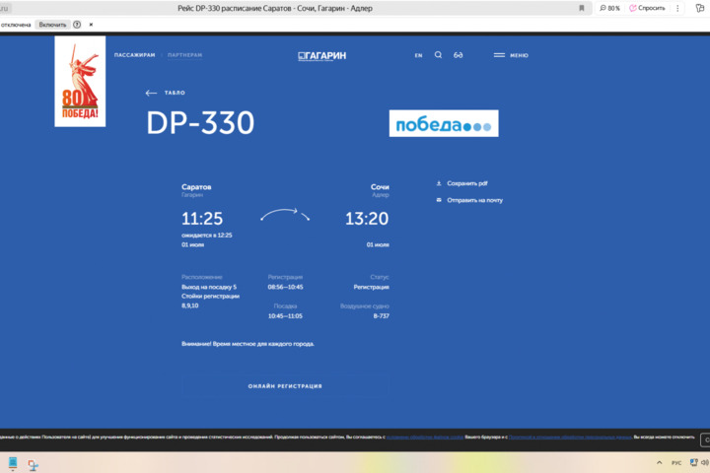Open site search magnifier icon
The image size is (710, 473).
tap(438, 55)
